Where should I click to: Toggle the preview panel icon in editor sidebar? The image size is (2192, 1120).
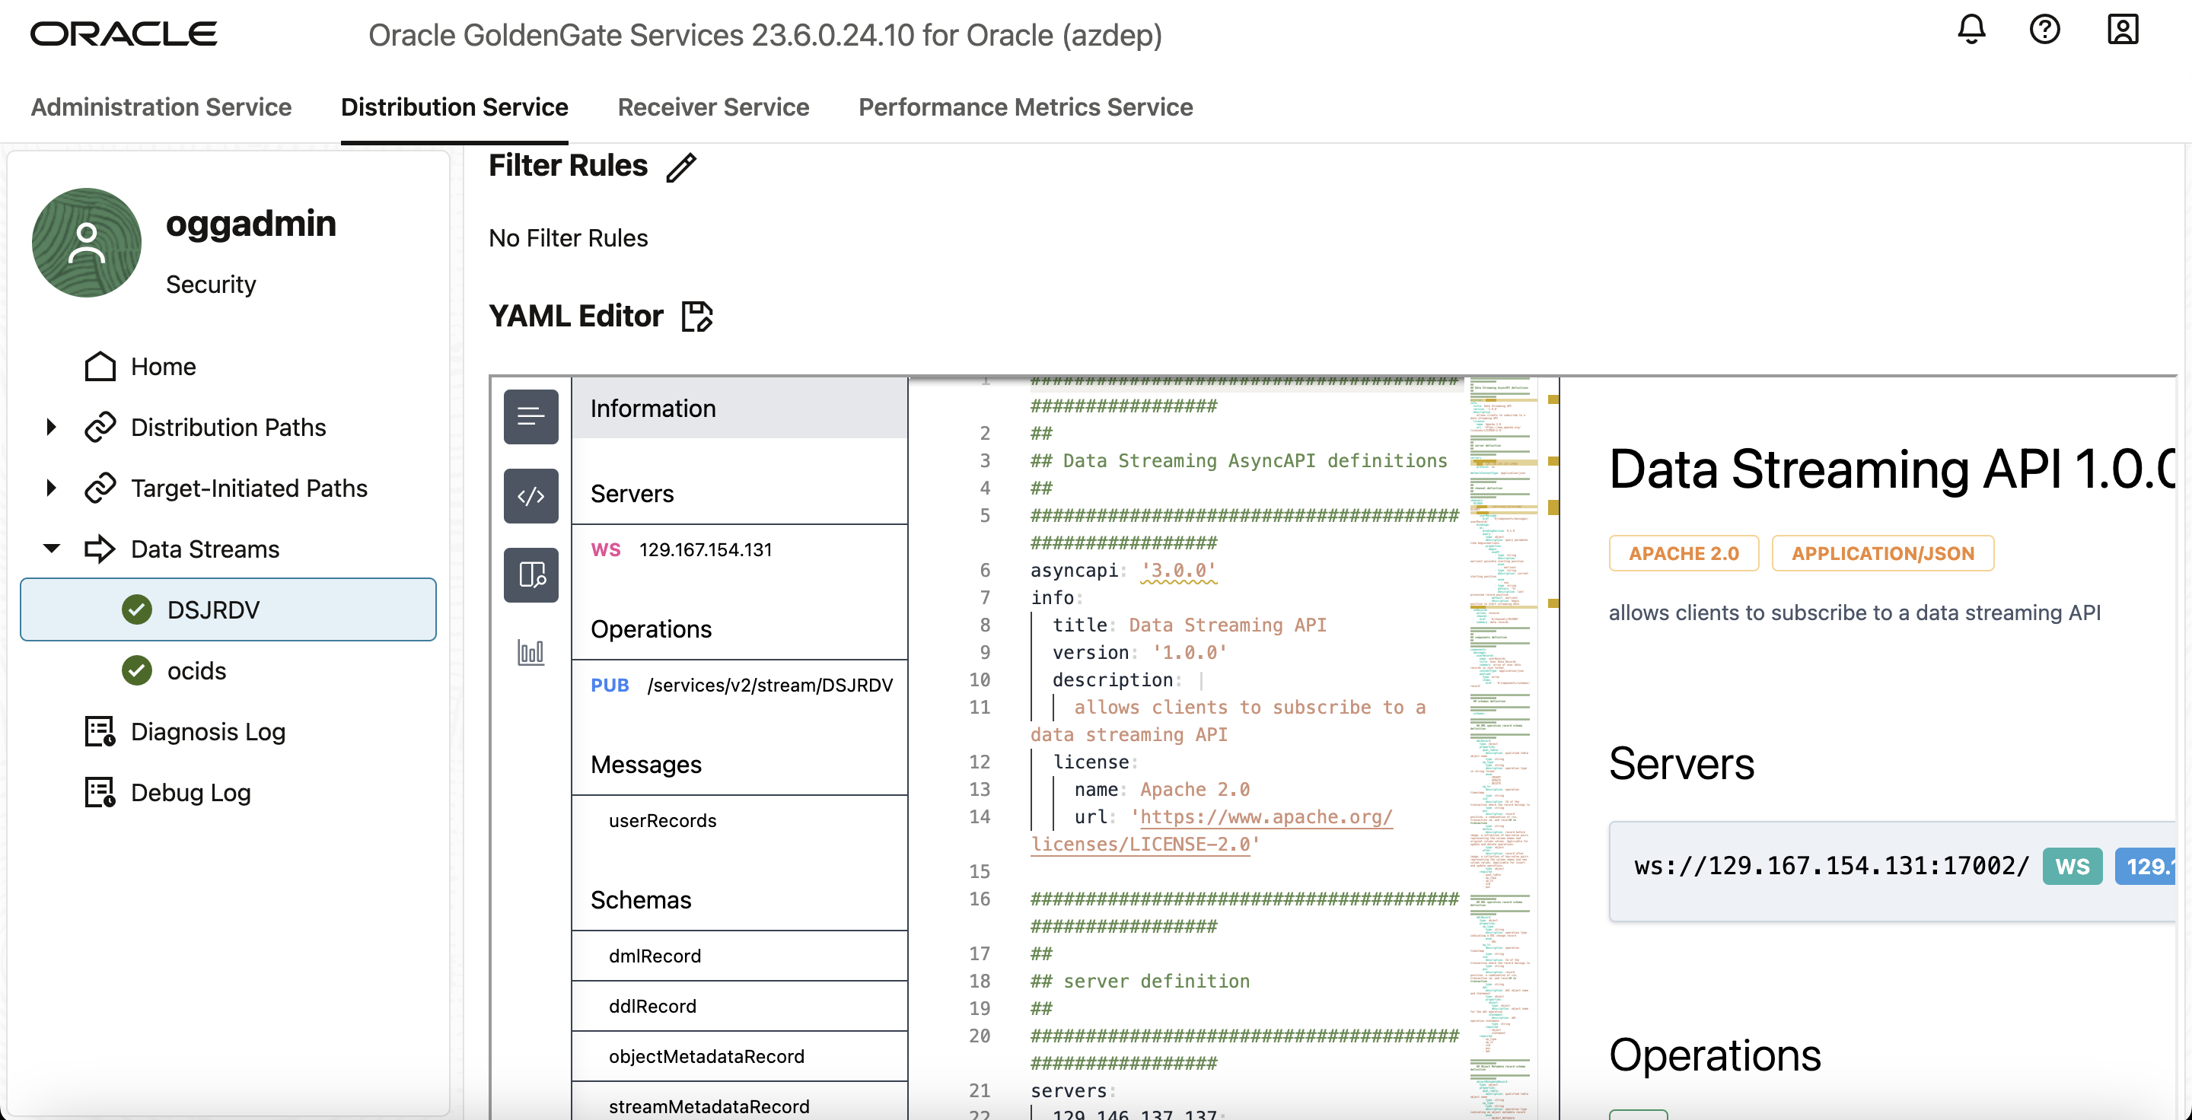[531, 575]
